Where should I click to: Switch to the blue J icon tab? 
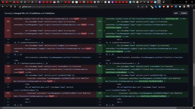pos(130,2)
